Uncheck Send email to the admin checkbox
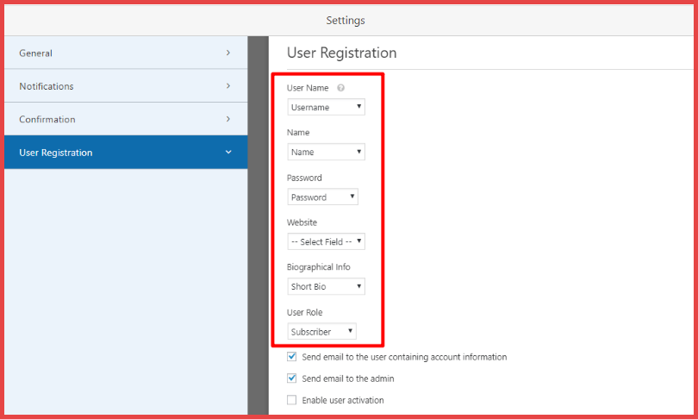This screenshot has width=698, height=419. click(292, 378)
